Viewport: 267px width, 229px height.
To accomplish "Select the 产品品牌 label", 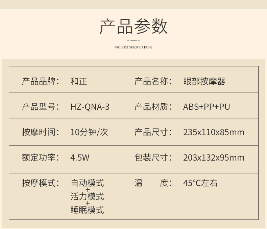I will click(41, 81).
